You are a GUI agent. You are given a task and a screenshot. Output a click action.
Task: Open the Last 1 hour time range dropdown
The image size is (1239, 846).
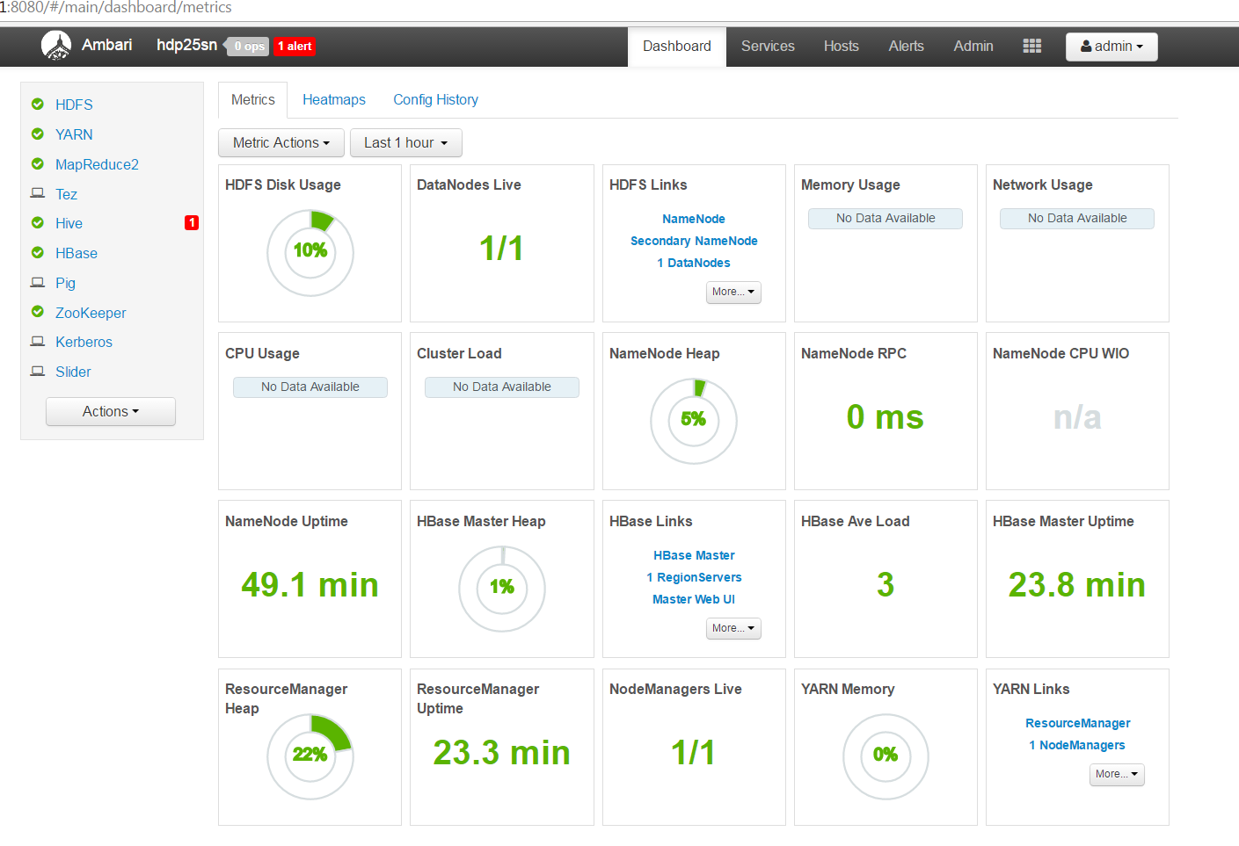pyautogui.click(x=406, y=143)
